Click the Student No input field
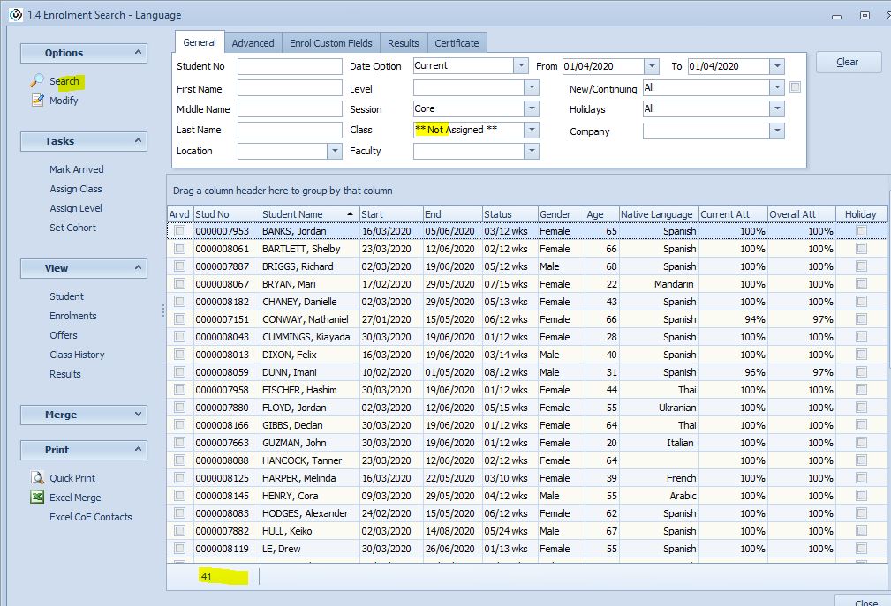 (x=289, y=67)
